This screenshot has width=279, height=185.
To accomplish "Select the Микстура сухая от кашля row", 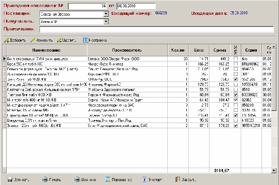I will [38, 105].
